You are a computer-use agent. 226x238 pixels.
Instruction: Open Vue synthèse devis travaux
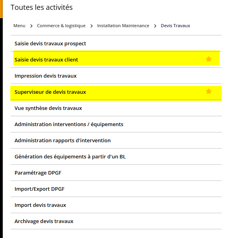tap(116, 108)
